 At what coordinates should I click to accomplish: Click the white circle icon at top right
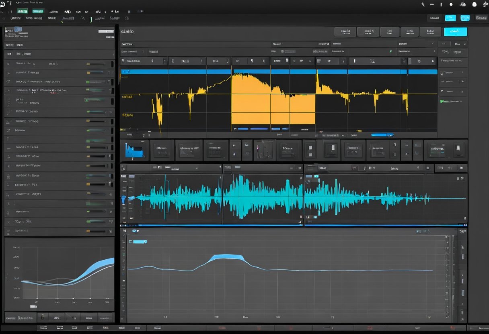click(x=474, y=4)
